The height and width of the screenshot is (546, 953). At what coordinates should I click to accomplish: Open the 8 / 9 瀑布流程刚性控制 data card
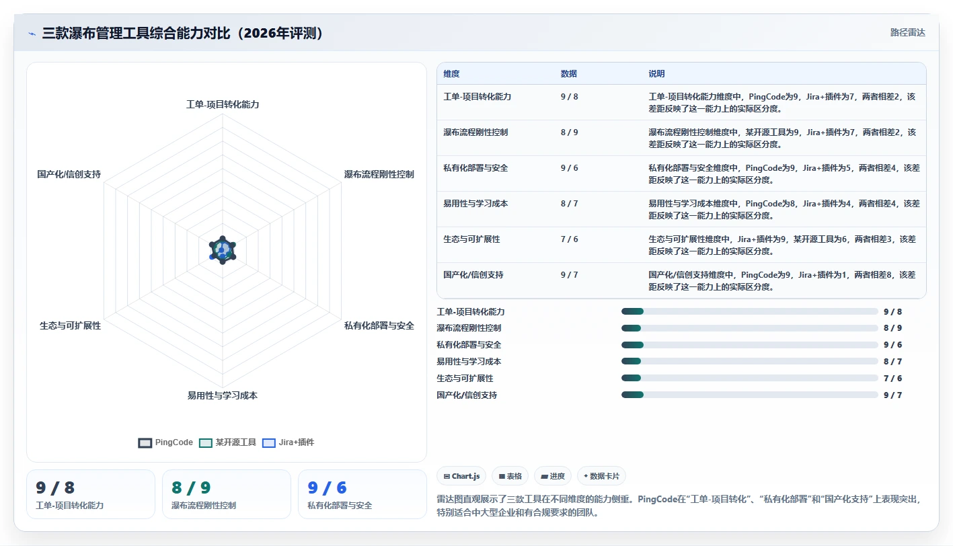tap(227, 494)
